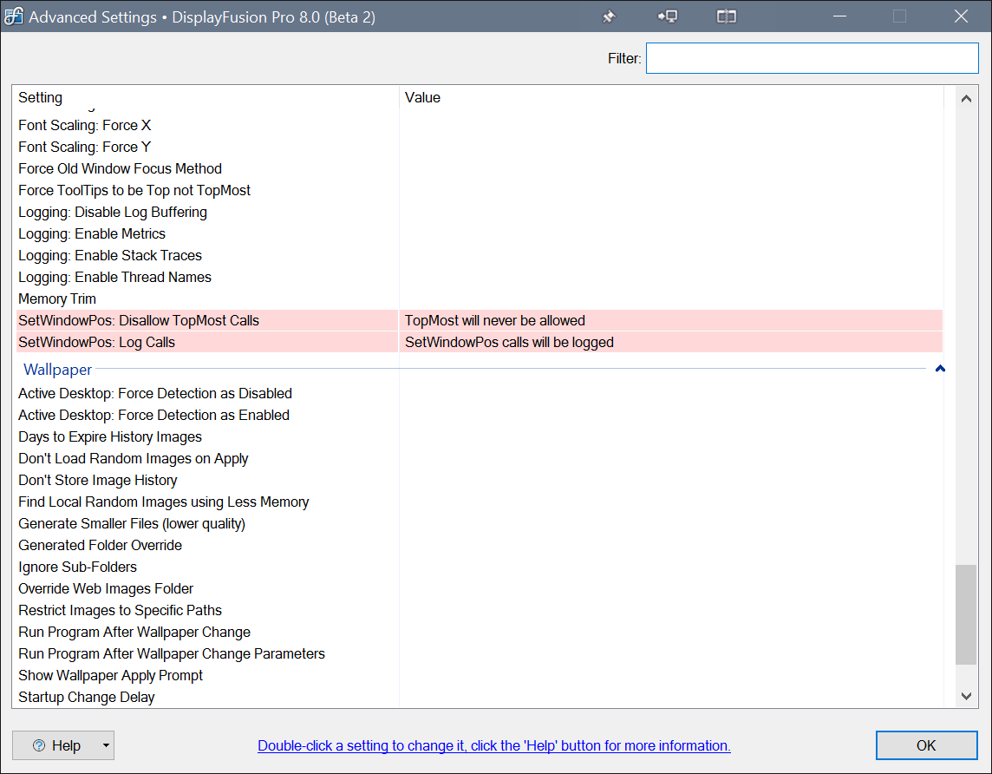Click the Setting column header
The height and width of the screenshot is (774, 992).
click(41, 97)
